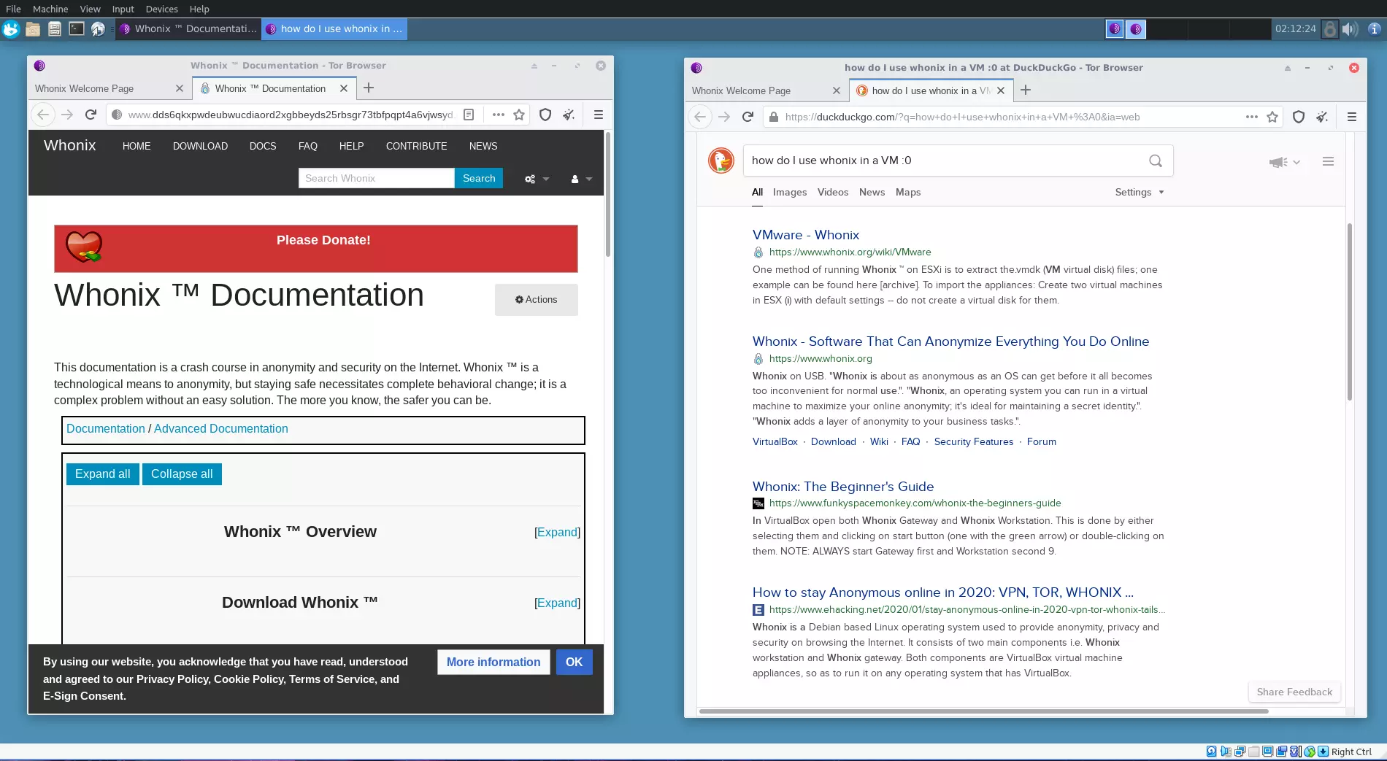Screen dimensions: 1387x761
Task: Open shield security level in DuckDuckGo window
Action: [1299, 117]
